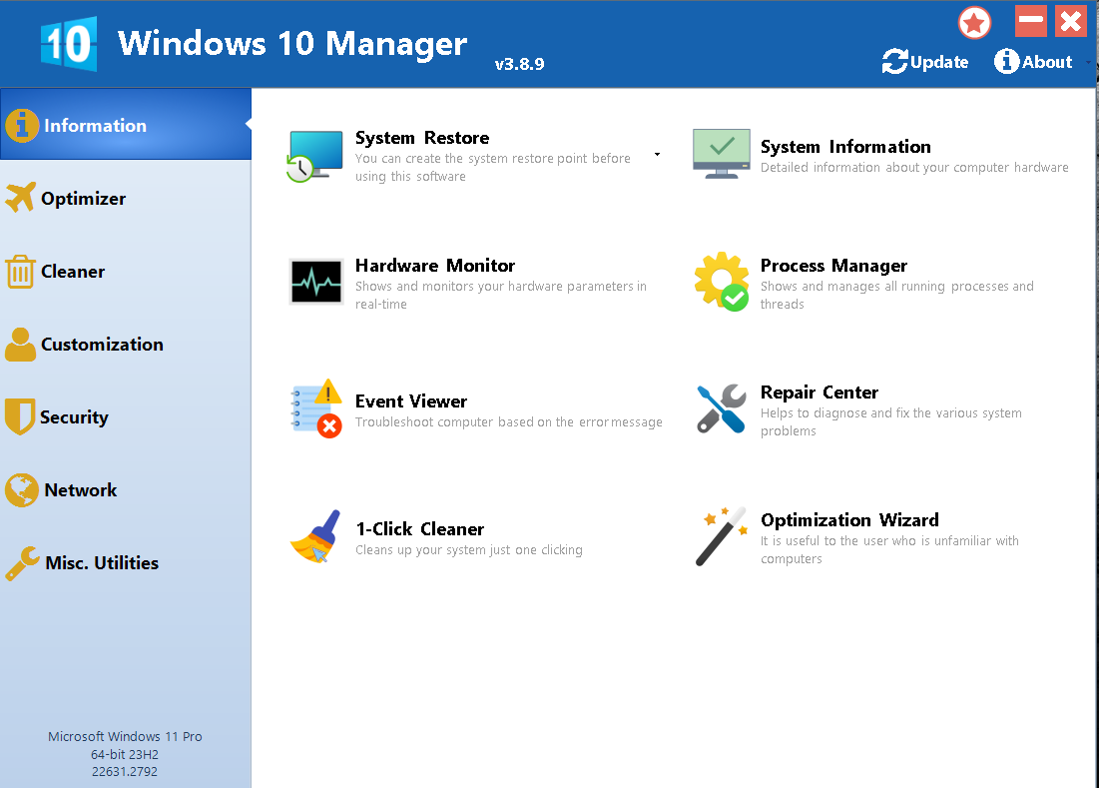Run the 1-Click Cleaner broom icon
The width and height of the screenshot is (1099, 788).
pos(316,536)
